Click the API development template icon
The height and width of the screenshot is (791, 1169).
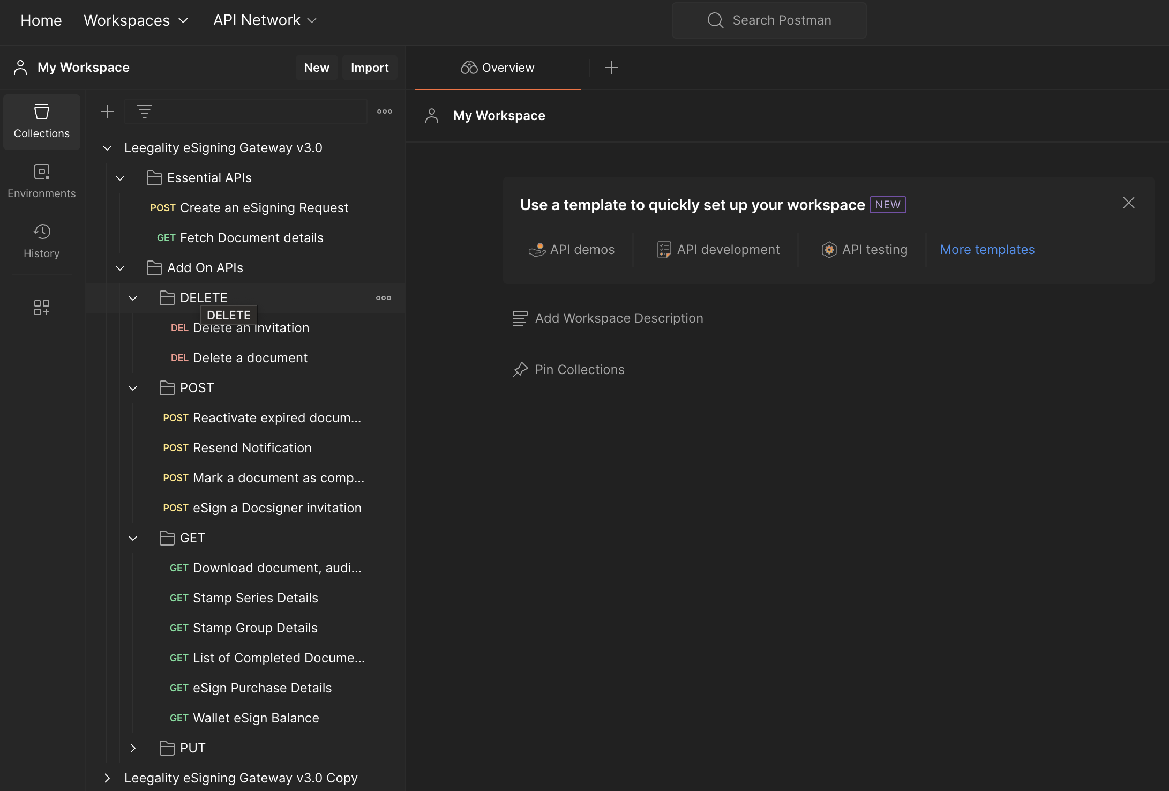pyautogui.click(x=664, y=250)
